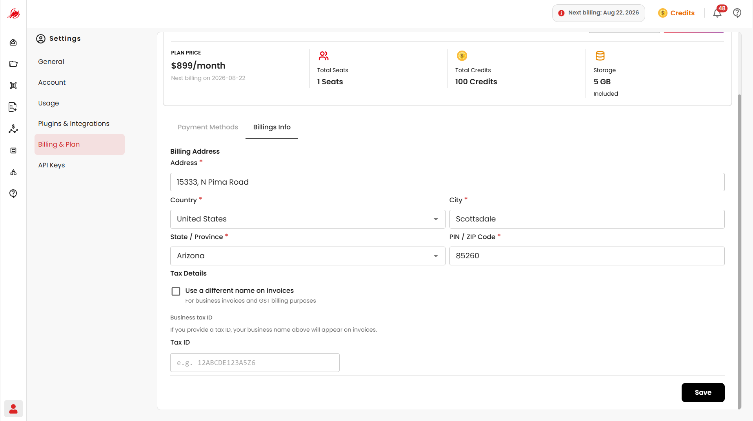Open Plugins & Integrations settings

[74, 123]
